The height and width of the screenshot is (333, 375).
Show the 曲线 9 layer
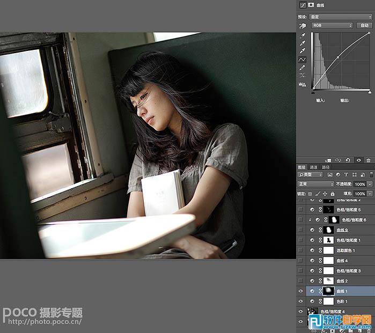point(300,230)
